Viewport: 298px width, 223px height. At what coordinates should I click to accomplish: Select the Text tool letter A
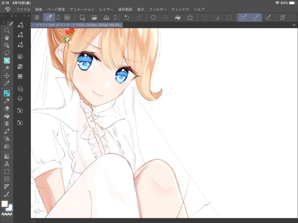point(7,164)
